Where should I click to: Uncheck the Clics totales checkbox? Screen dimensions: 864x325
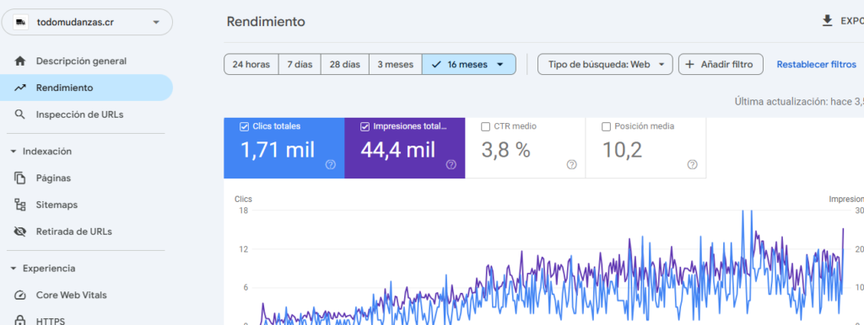(x=245, y=126)
